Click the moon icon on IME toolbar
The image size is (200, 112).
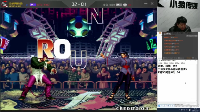[x=164, y=106]
